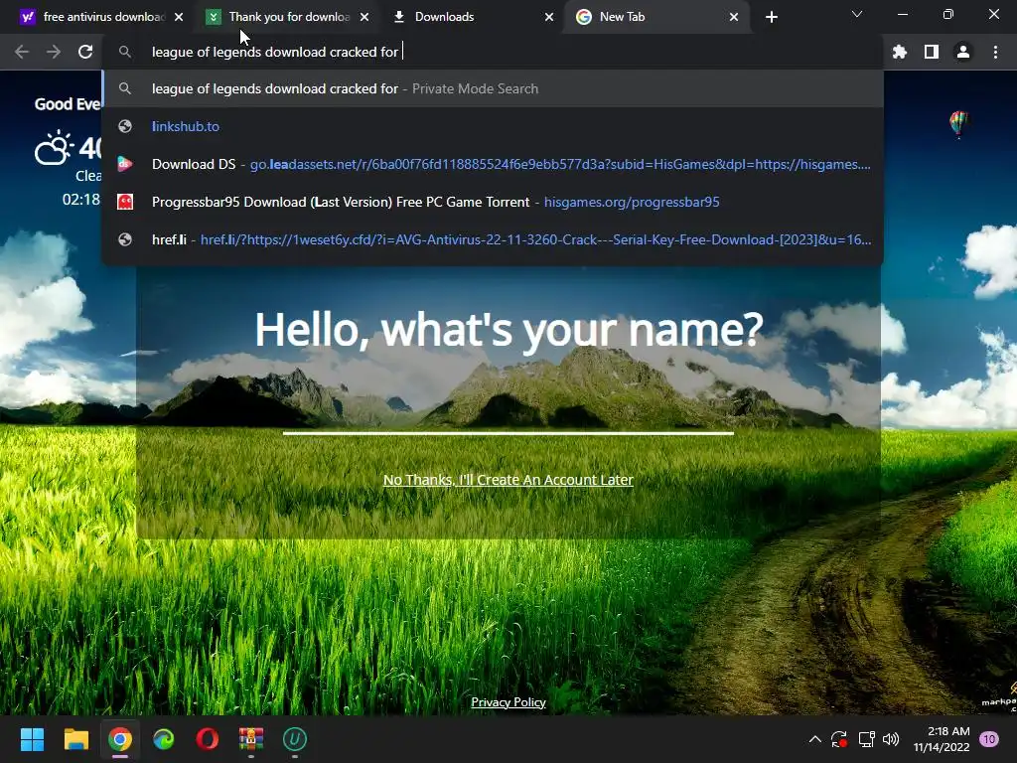Open the Privacy Policy link
The image size is (1017, 763).
click(x=508, y=702)
